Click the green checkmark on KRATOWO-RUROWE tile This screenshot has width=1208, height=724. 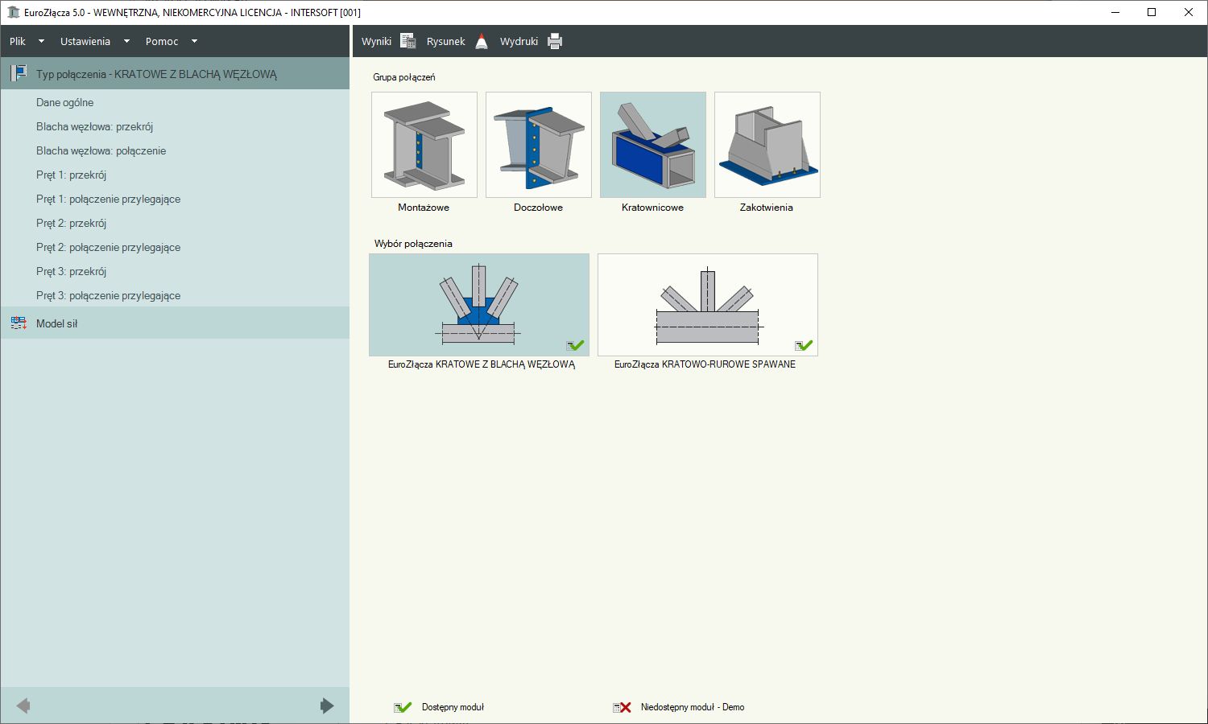[x=805, y=345]
